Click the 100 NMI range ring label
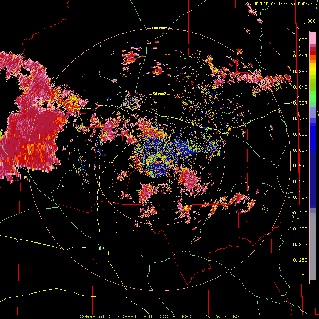This screenshot has height=319, width=319. point(159,28)
